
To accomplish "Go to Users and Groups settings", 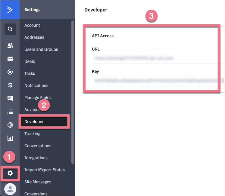I will coord(41,49).
